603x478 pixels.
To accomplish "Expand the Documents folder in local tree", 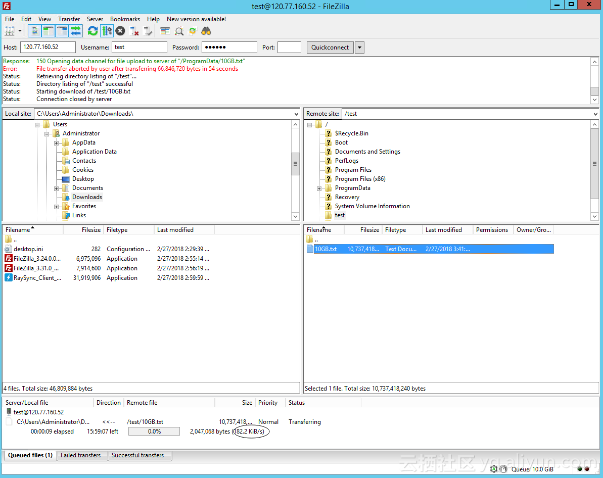I will (x=57, y=188).
